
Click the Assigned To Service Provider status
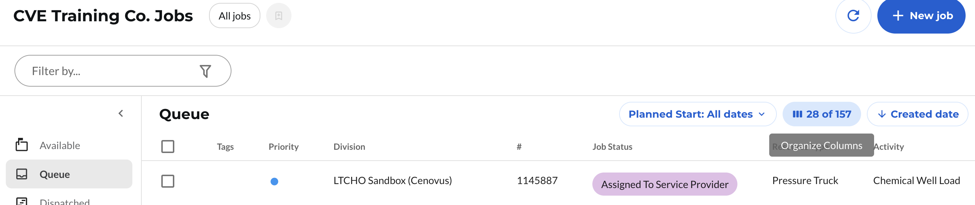(x=665, y=184)
